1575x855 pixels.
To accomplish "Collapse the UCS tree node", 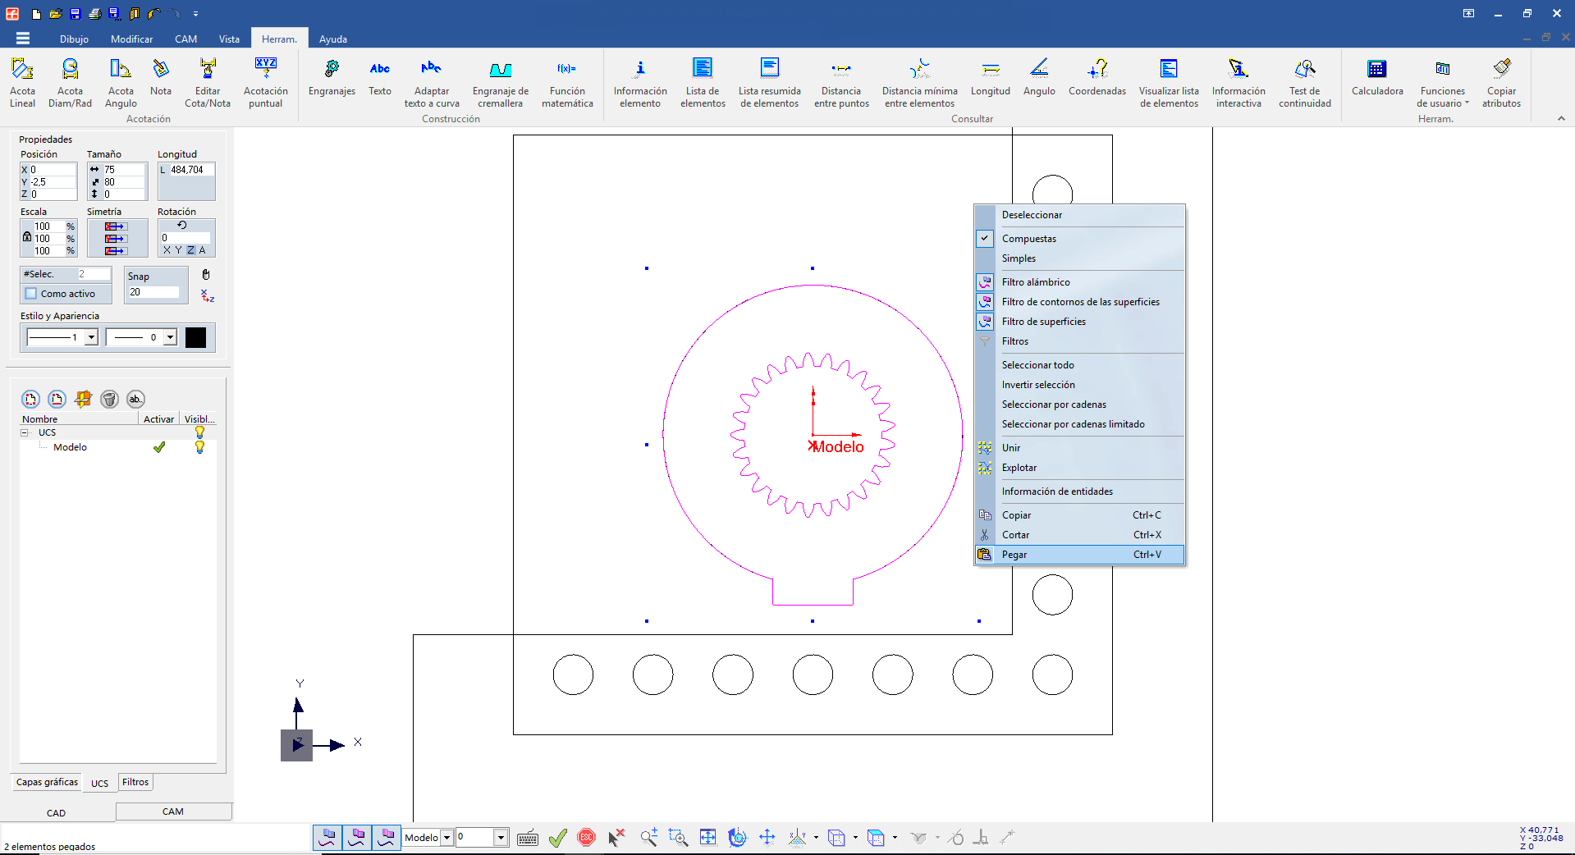I will pos(25,432).
